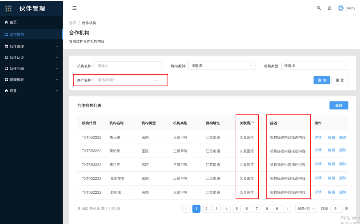Viewport: 360px width, 224px height.
Task: Click the app grid logo icon
Action: (8, 8)
